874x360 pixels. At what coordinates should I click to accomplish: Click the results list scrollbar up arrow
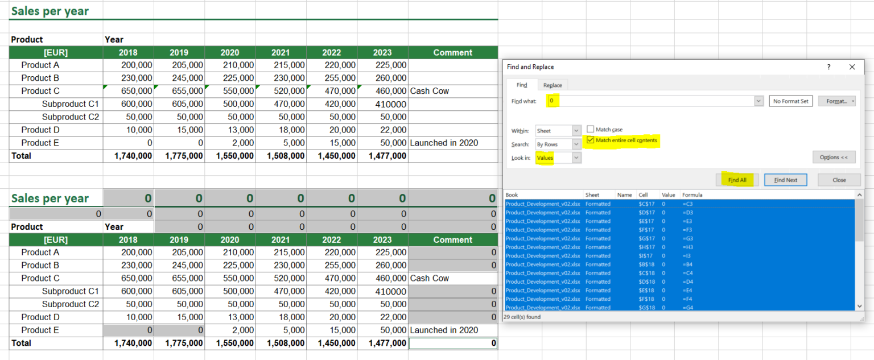[x=859, y=195]
